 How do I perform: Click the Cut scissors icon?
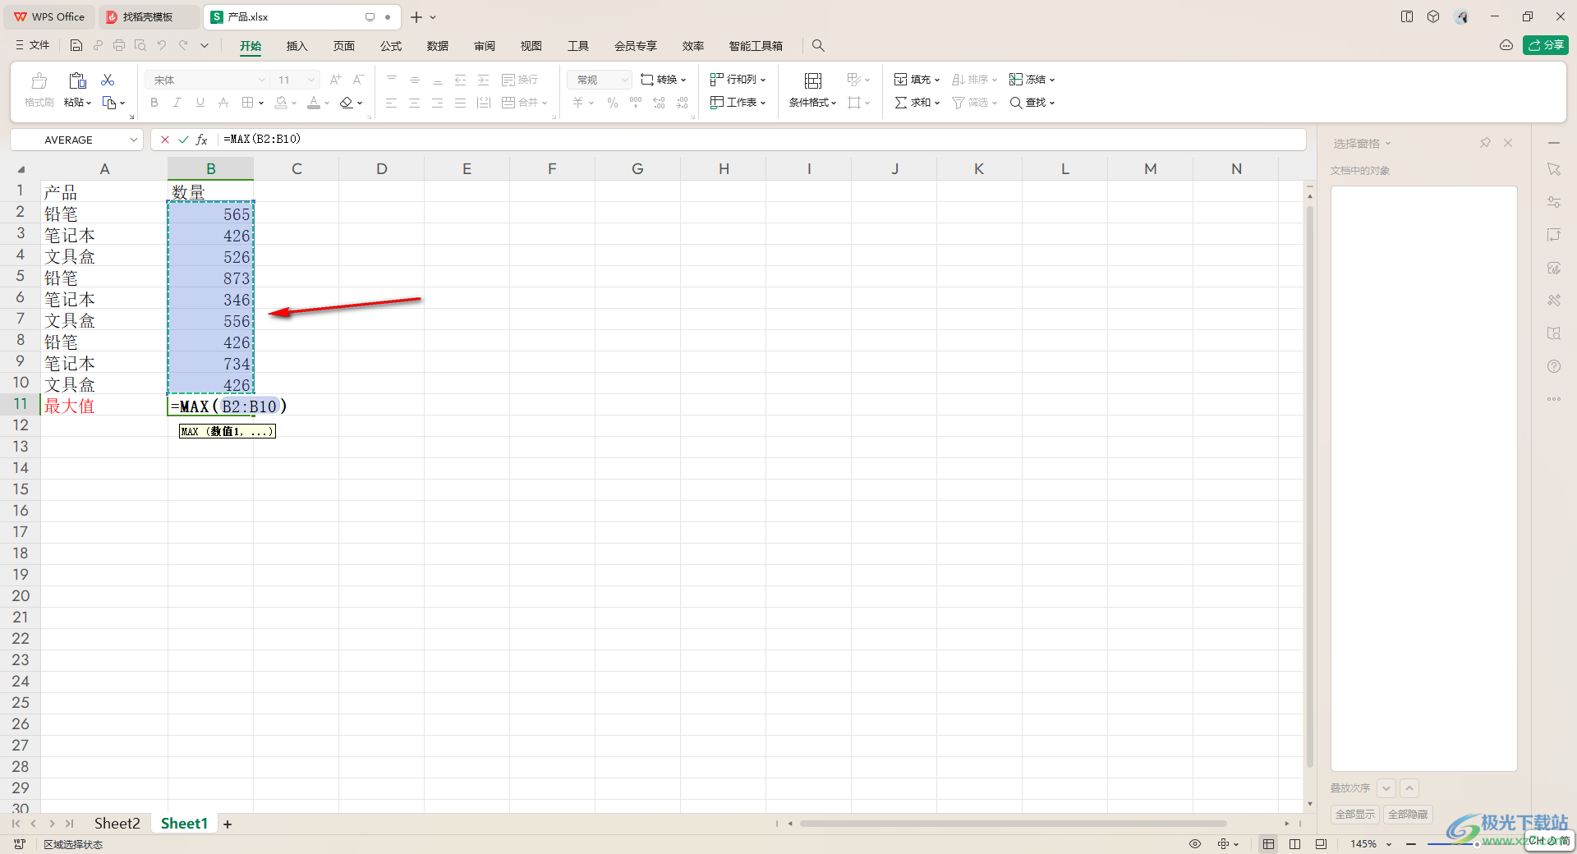point(108,80)
